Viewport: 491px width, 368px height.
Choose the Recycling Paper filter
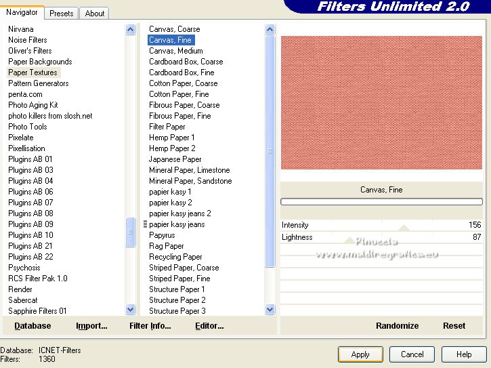click(x=175, y=257)
